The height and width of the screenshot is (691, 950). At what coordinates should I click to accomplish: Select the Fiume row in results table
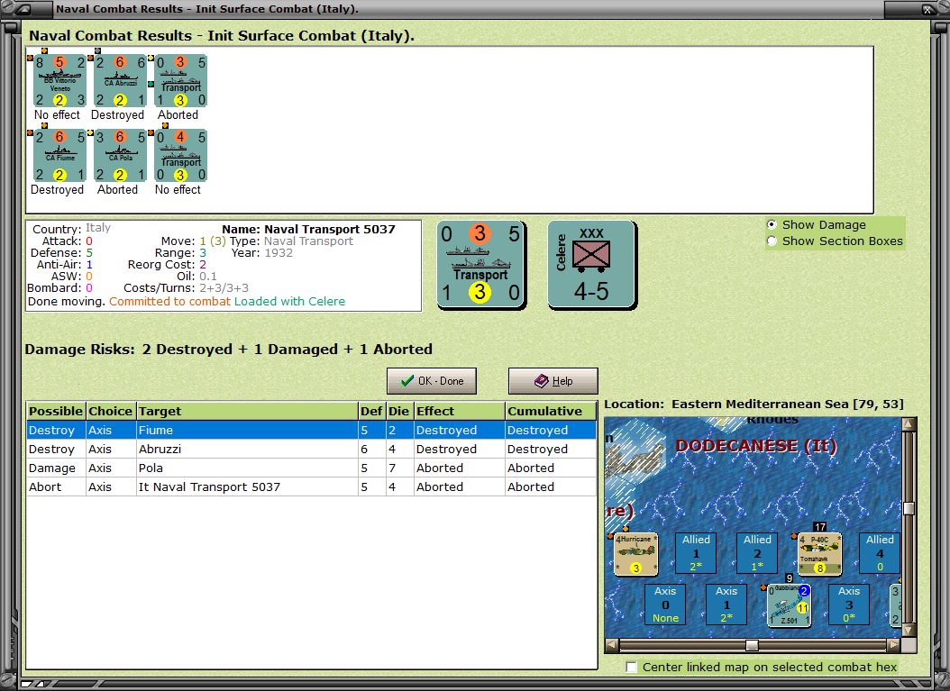[312, 430]
